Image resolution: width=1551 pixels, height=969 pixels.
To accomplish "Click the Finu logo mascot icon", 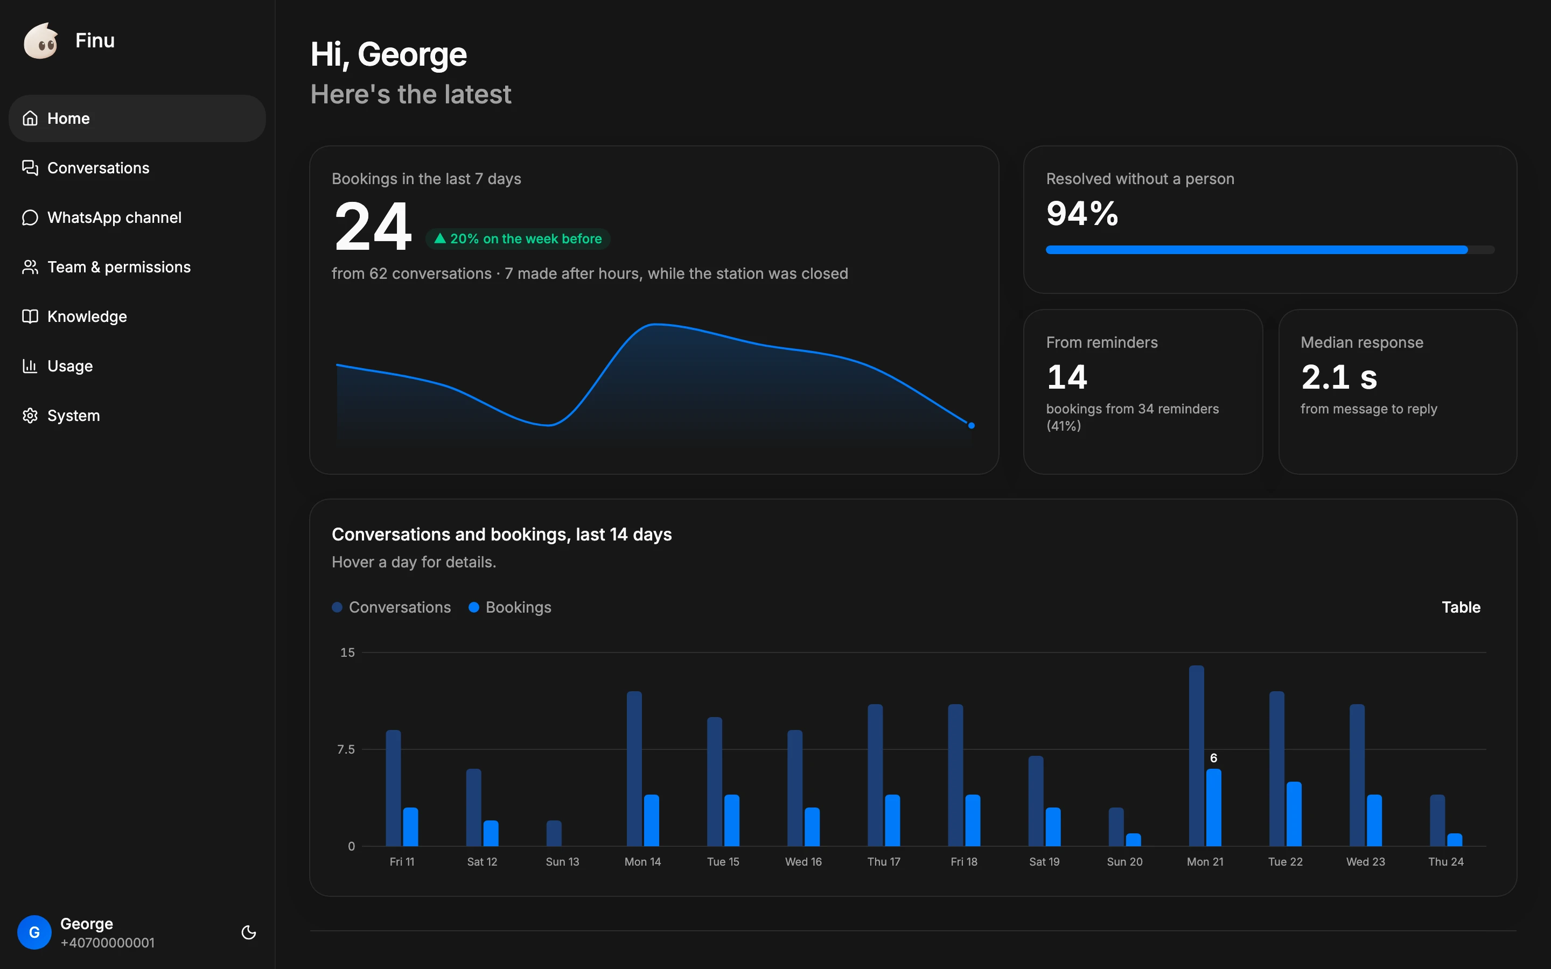I will pos(41,41).
